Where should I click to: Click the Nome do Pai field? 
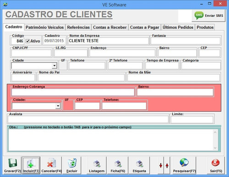coord(81,78)
